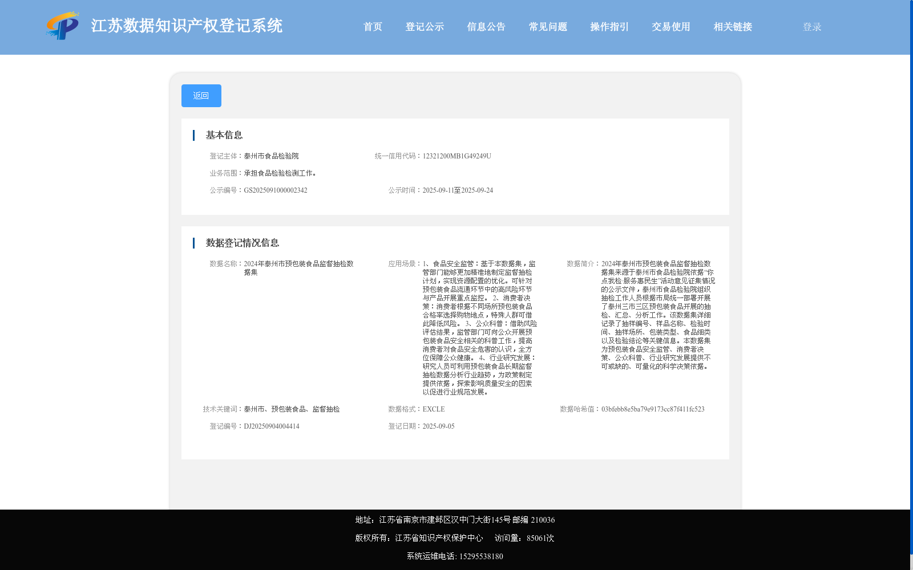Go to 登记公示 in navigation
The image size is (913, 570).
pos(425,27)
